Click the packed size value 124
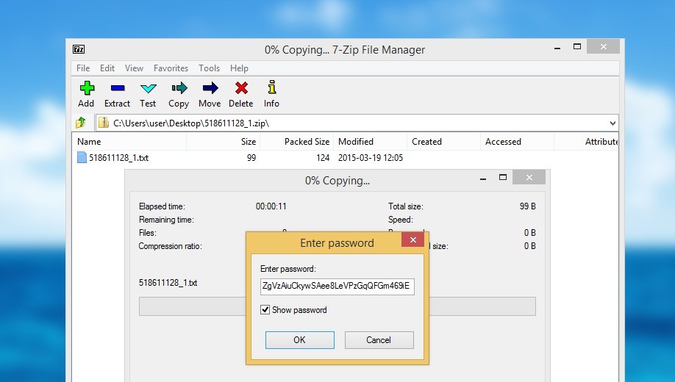 (323, 158)
